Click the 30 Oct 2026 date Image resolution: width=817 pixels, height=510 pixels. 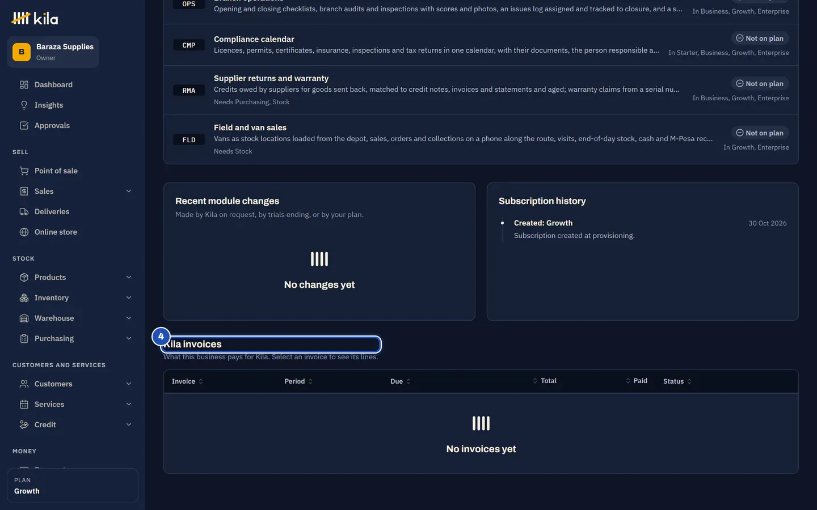[768, 223]
